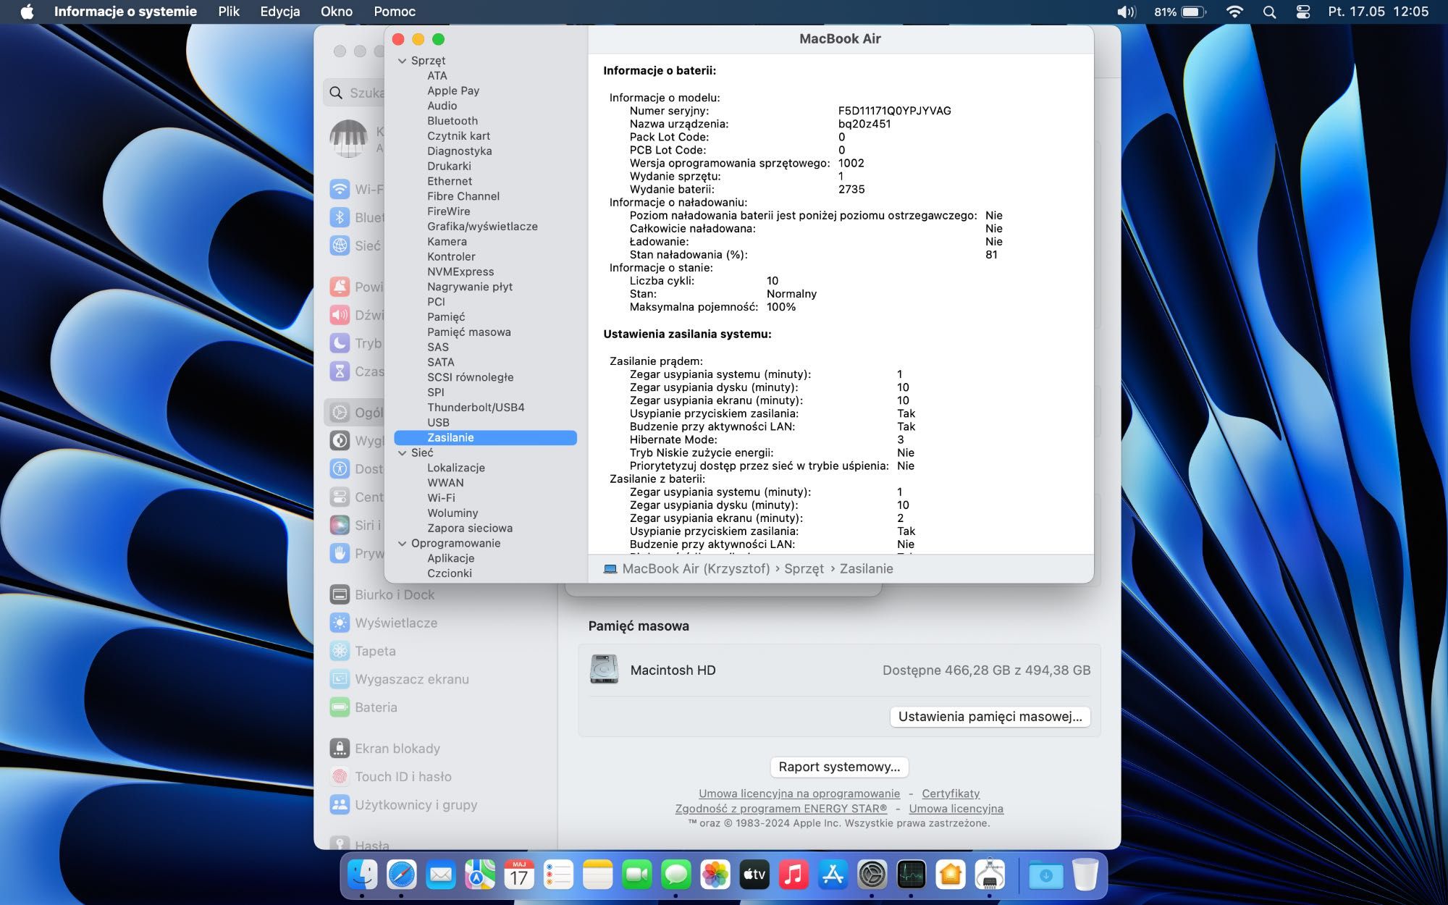
Task: Click the battery serial number value
Action: [x=895, y=111]
